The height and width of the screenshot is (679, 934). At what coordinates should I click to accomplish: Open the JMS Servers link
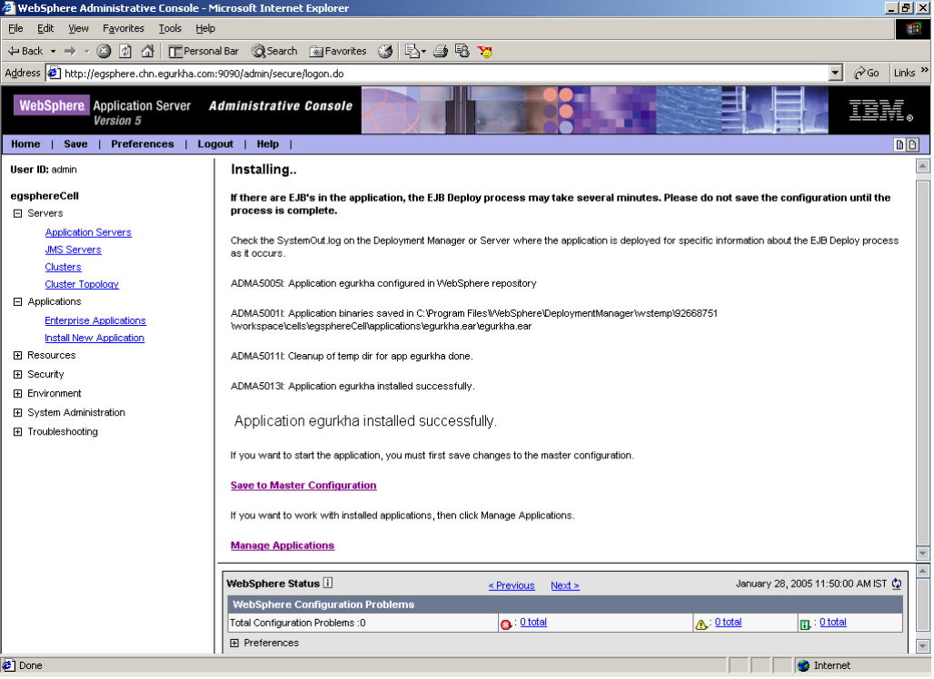tap(74, 250)
